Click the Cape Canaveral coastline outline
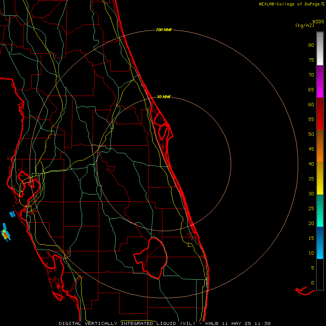 (x=163, y=127)
